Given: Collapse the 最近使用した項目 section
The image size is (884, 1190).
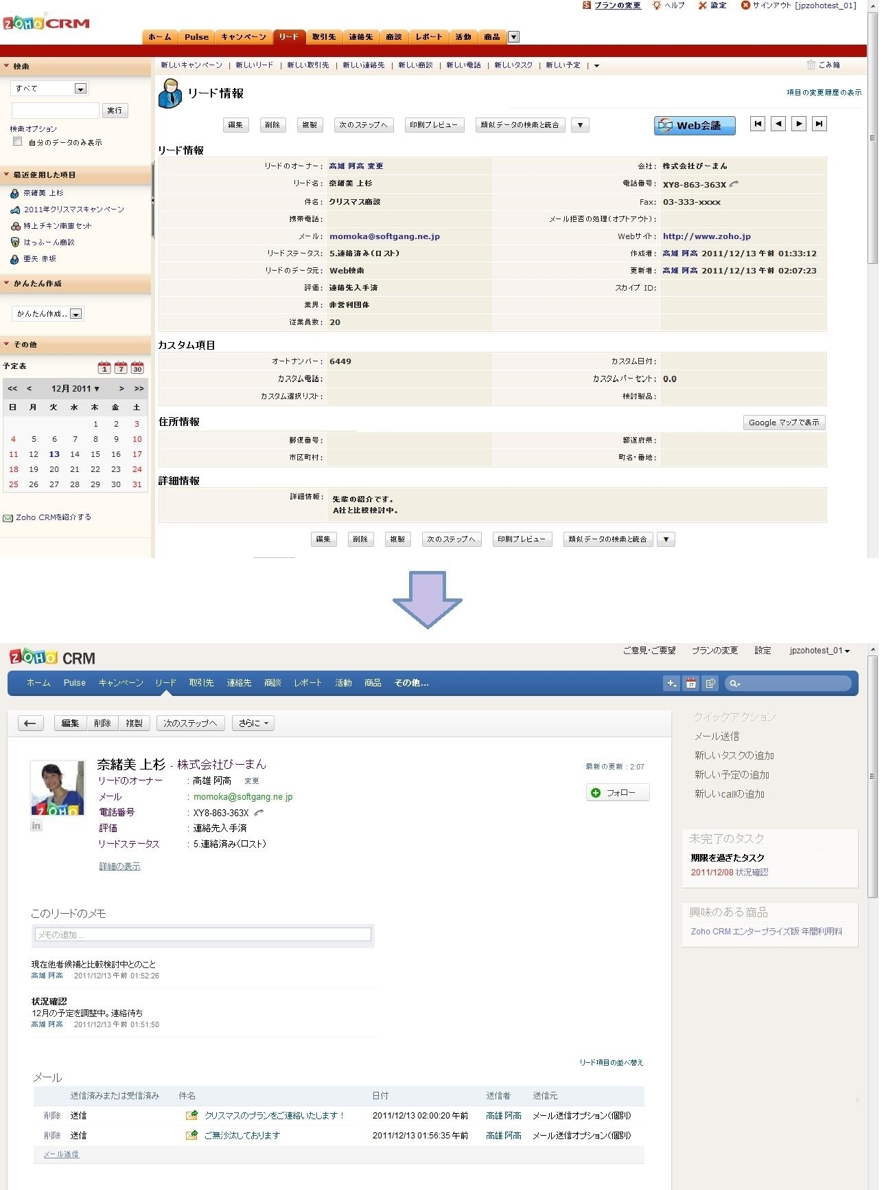Looking at the screenshot, I should pyautogui.click(x=6, y=175).
